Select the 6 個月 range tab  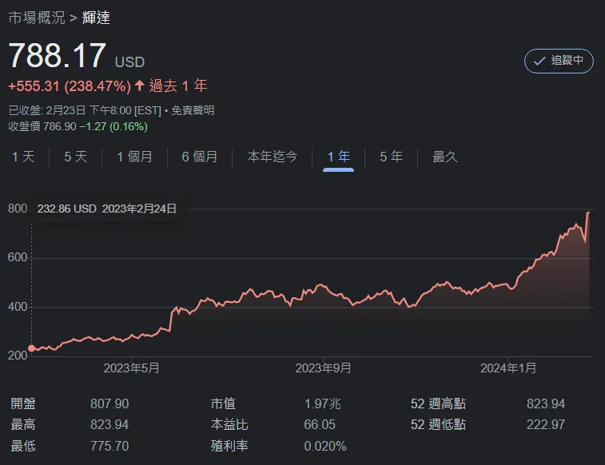tap(200, 157)
